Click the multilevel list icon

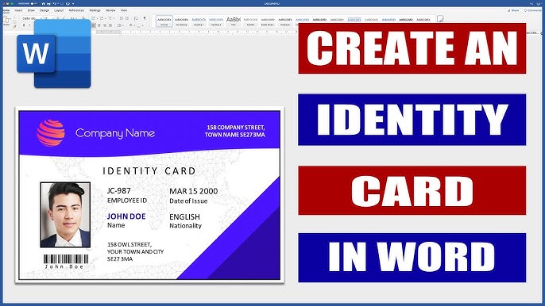[110, 18]
